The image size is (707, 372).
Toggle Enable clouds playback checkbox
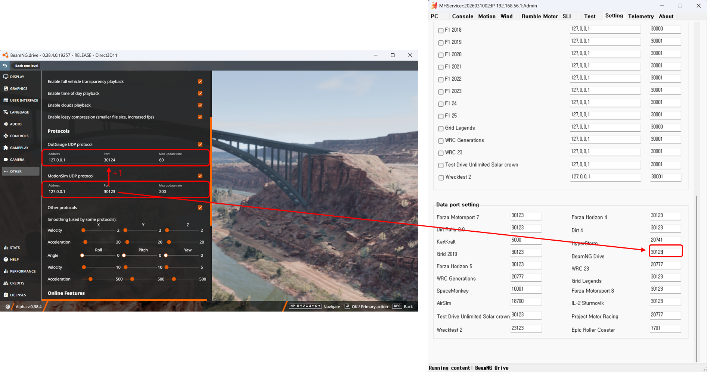coord(200,105)
